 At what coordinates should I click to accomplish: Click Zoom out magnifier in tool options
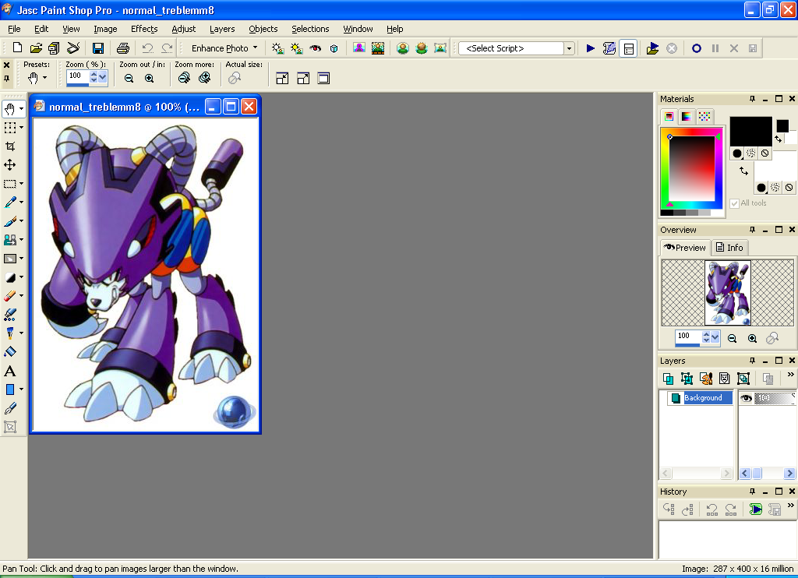point(129,78)
